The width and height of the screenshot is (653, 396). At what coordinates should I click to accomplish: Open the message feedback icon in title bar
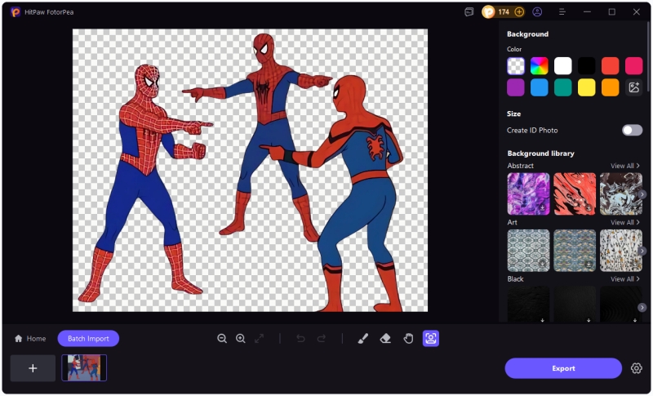(469, 12)
